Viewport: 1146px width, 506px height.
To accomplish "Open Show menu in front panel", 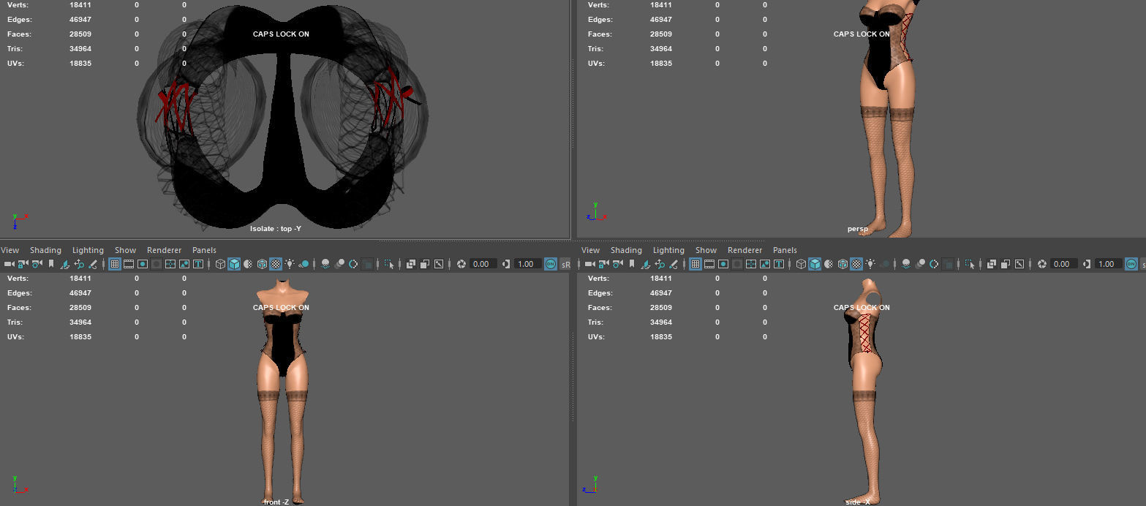I will click(126, 250).
